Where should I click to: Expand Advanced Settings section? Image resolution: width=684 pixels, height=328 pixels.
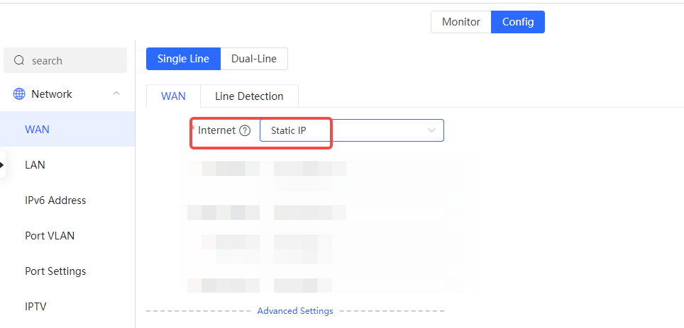click(294, 311)
